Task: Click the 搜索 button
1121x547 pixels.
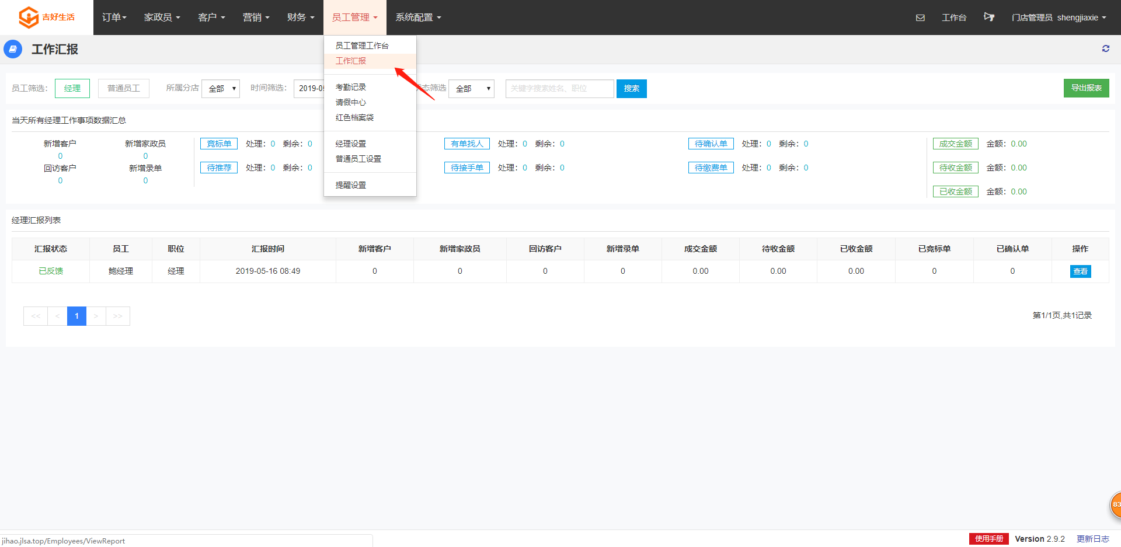Action: coord(632,89)
